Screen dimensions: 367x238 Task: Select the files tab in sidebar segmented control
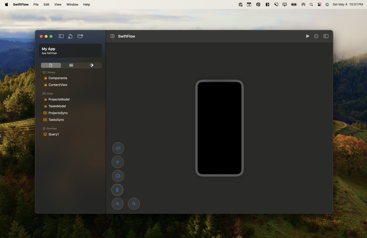[x=51, y=65]
